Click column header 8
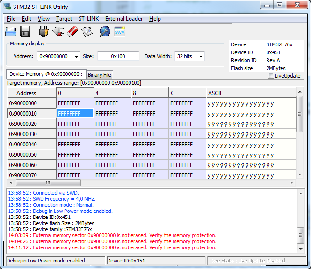 point(150,93)
